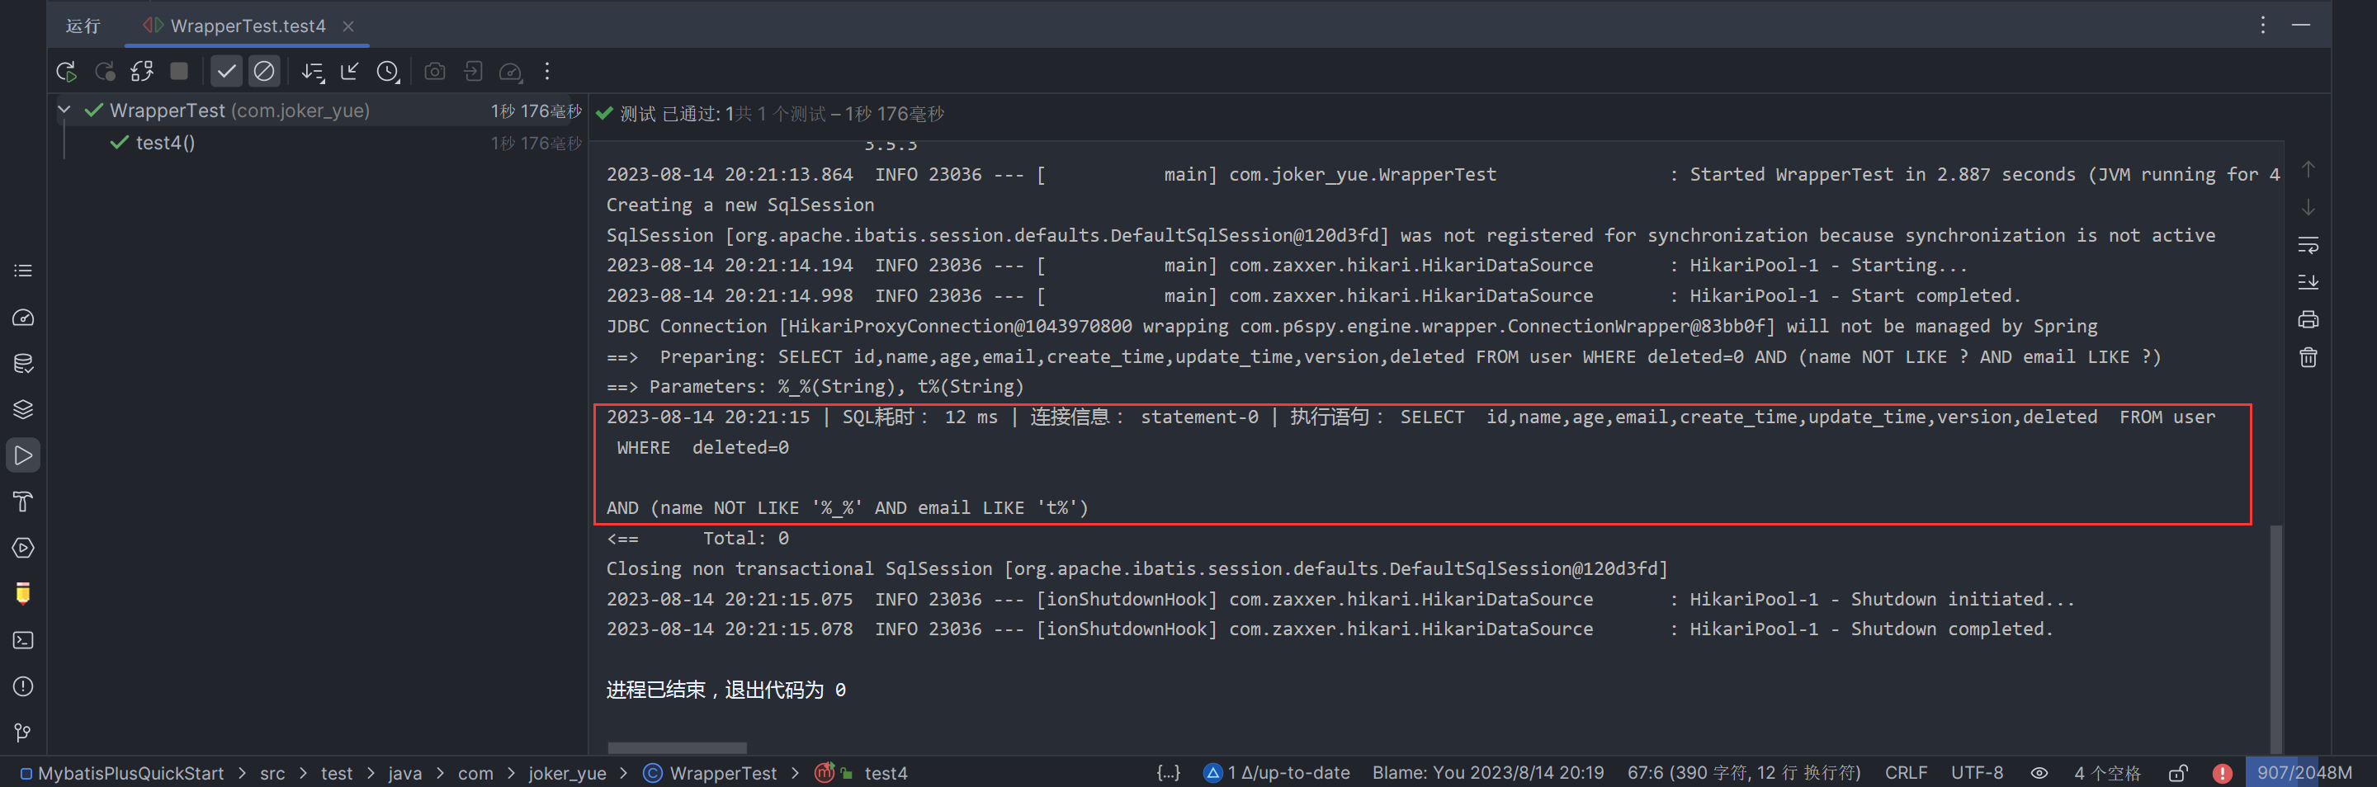Click the Blame annotation in status bar
The height and width of the screenshot is (787, 2377).
pos(1487,773)
